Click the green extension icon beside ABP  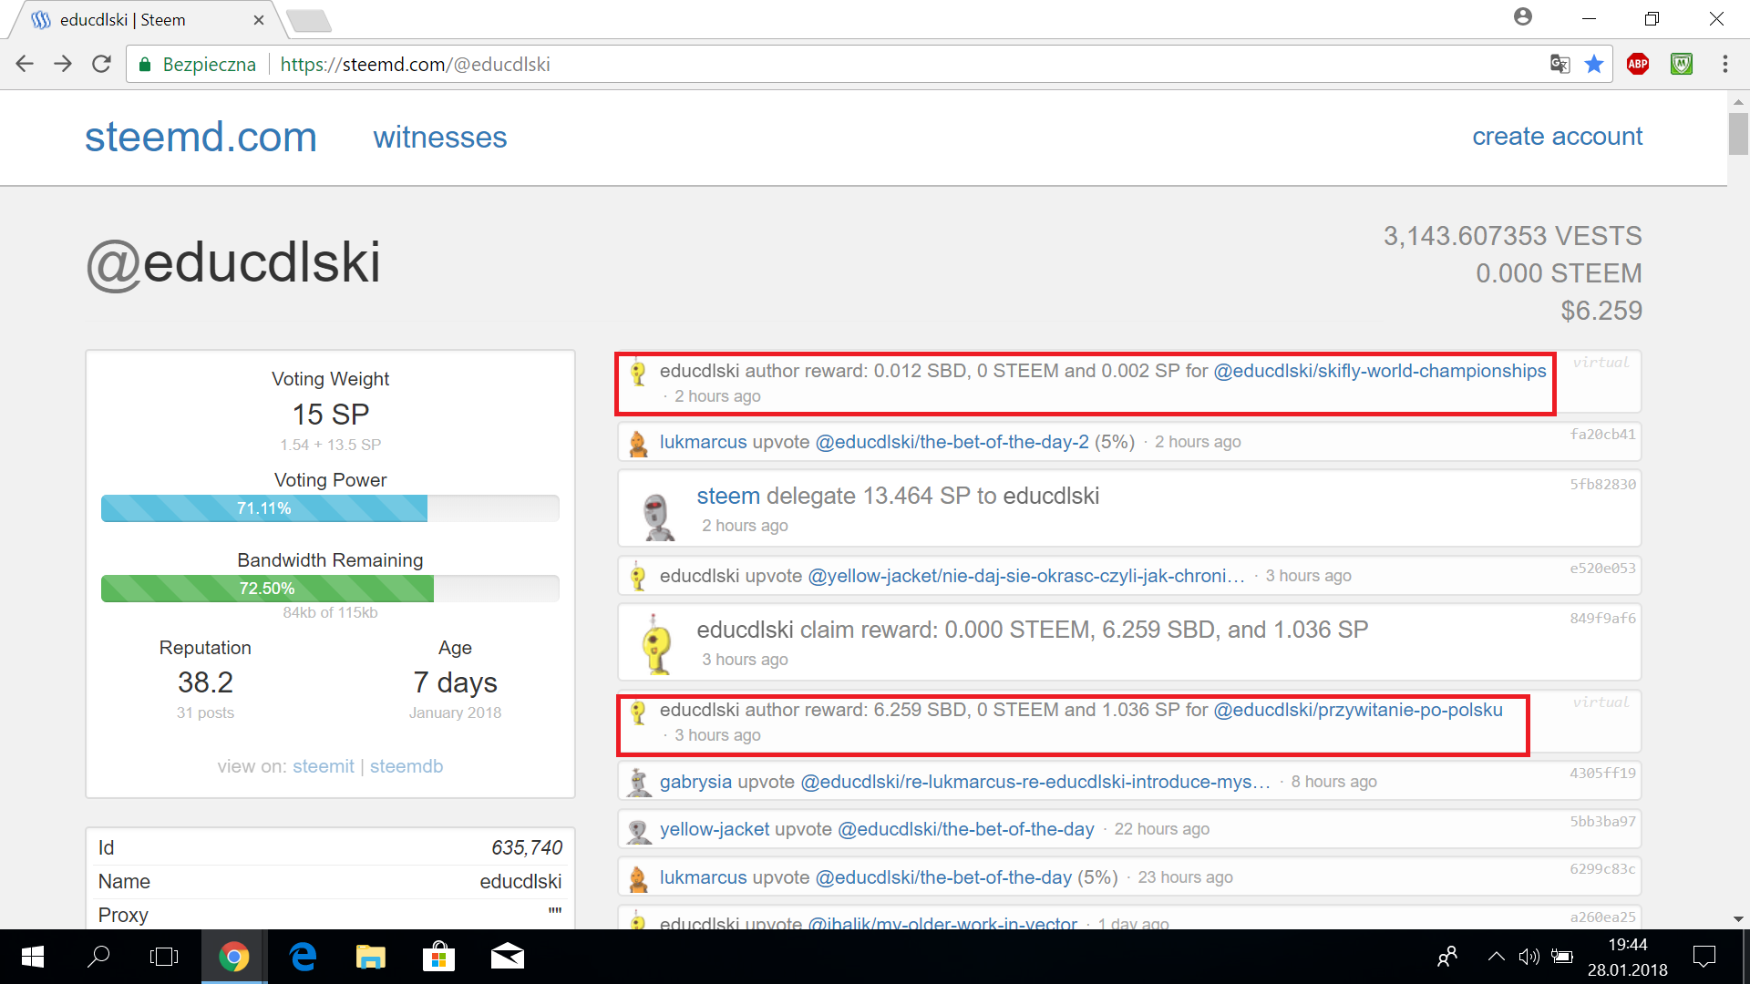click(1682, 64)
